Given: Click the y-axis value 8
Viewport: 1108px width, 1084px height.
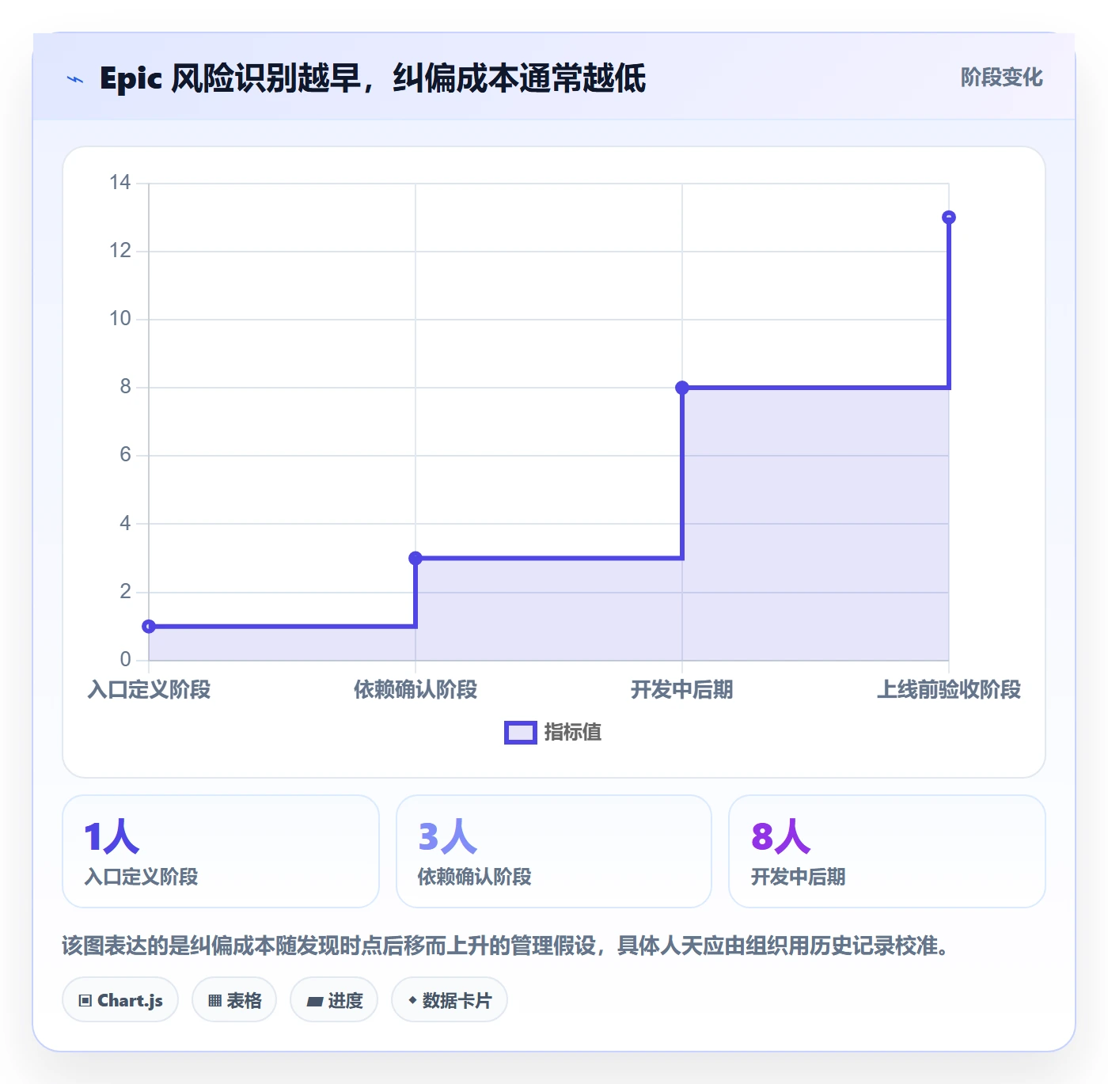Looking at the screenshot, I should coord(125,387).
